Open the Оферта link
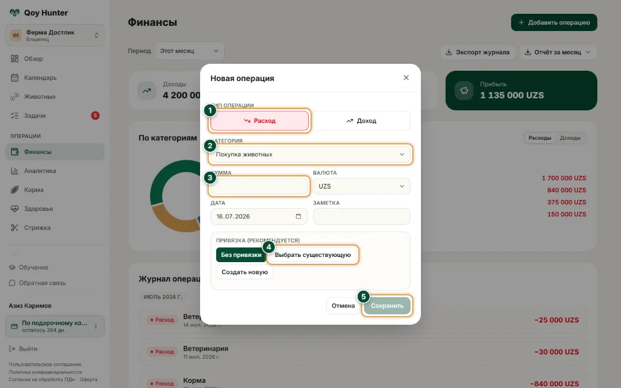621x388 pixels. 89,379
